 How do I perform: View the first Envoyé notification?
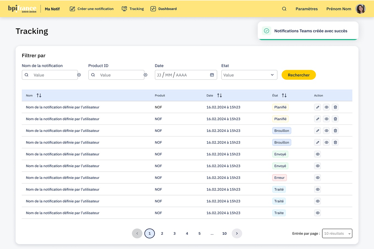click(x=318, y=154)
